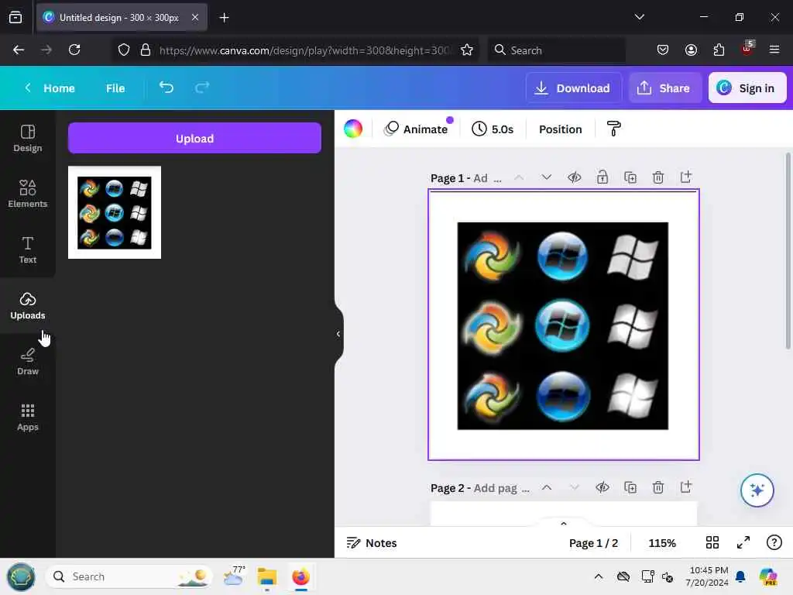Open the notifications bell in taskbar
Image resolution: width=793 pixels, height=595 pixels.
coord(740,576)
